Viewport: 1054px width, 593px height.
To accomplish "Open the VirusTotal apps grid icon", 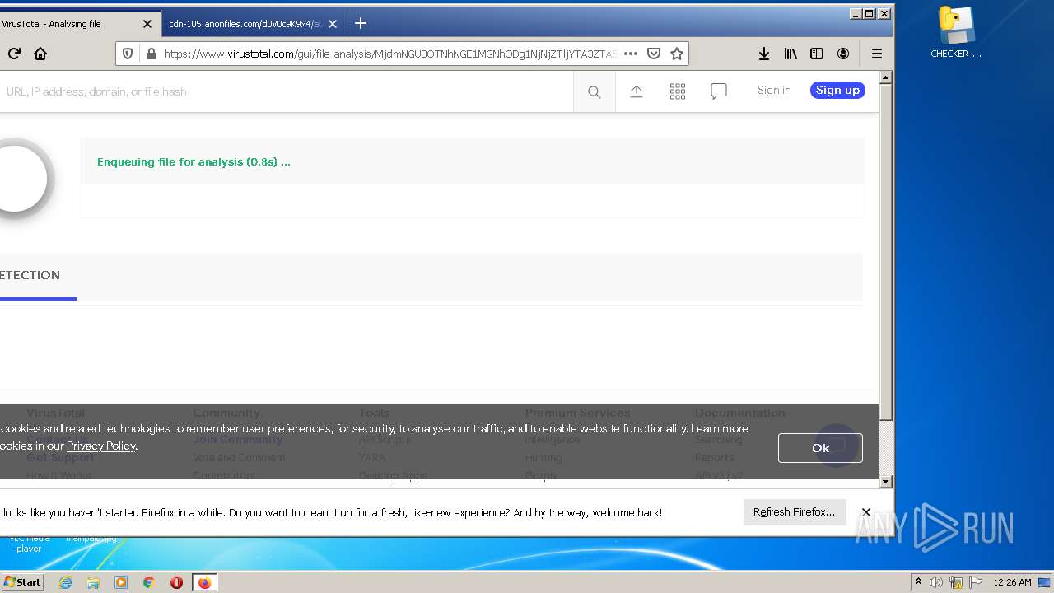I will [678, 91].
